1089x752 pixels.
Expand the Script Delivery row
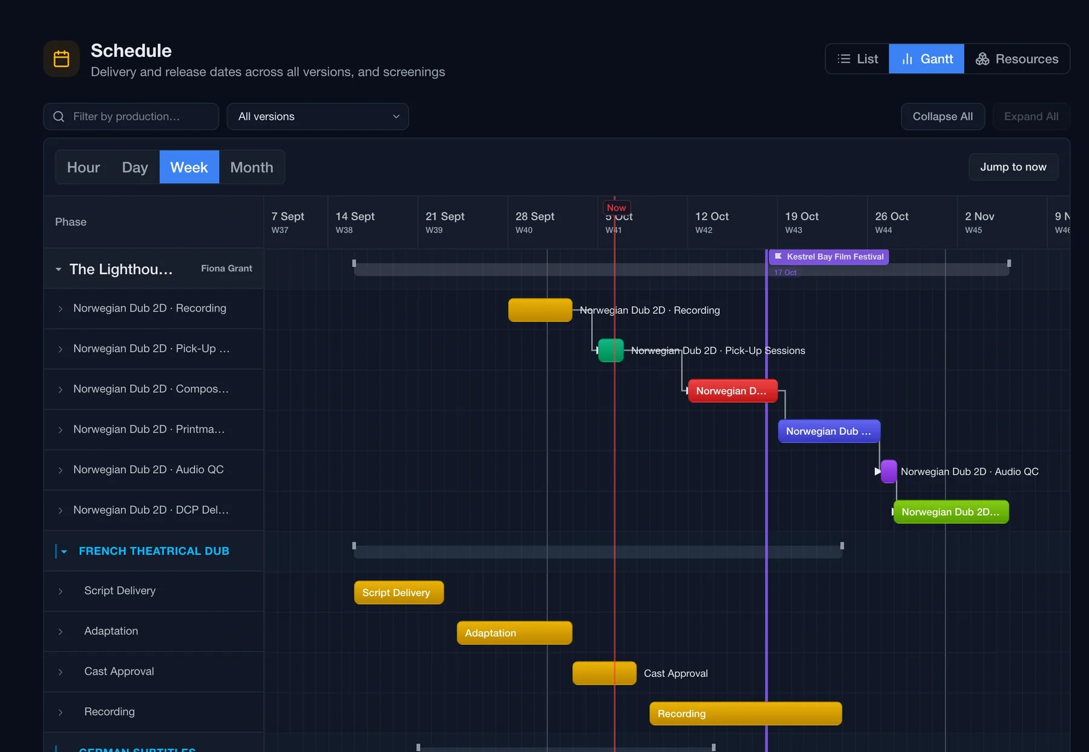pyautogui.click(x=60, y=591)
